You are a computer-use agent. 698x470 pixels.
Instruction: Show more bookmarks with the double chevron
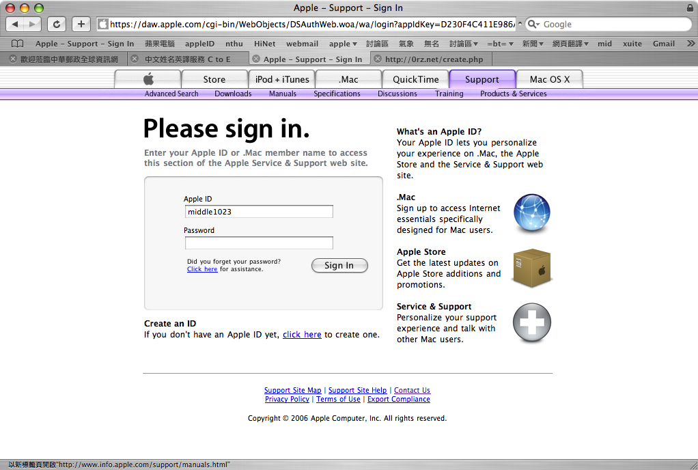pos(690,44)
